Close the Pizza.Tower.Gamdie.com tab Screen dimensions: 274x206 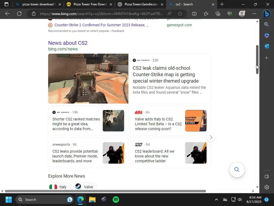(162, 4)
